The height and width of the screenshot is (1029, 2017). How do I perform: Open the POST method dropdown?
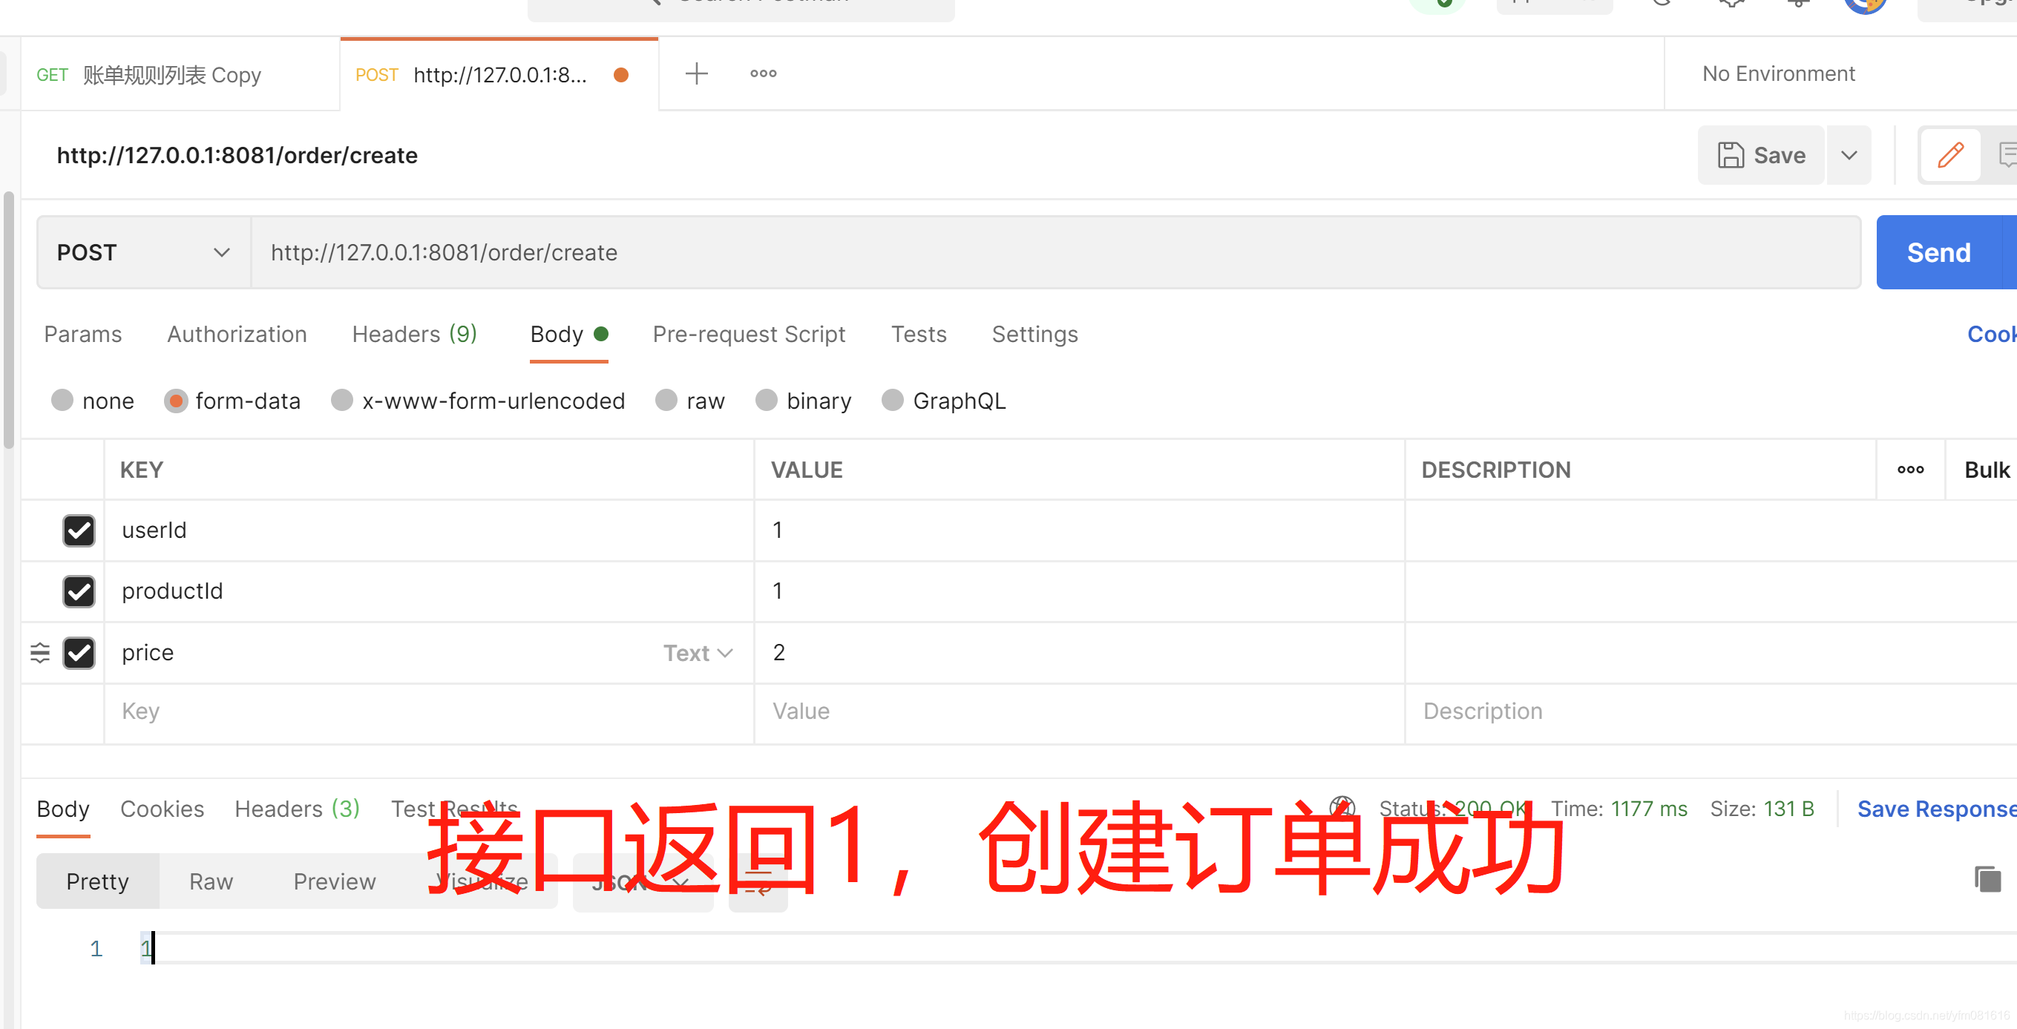140,252
